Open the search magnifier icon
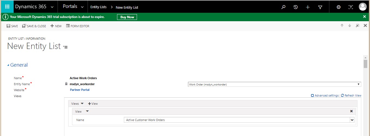Image resolution: width=370 pixels, height=136 pixels. [283, 7]
